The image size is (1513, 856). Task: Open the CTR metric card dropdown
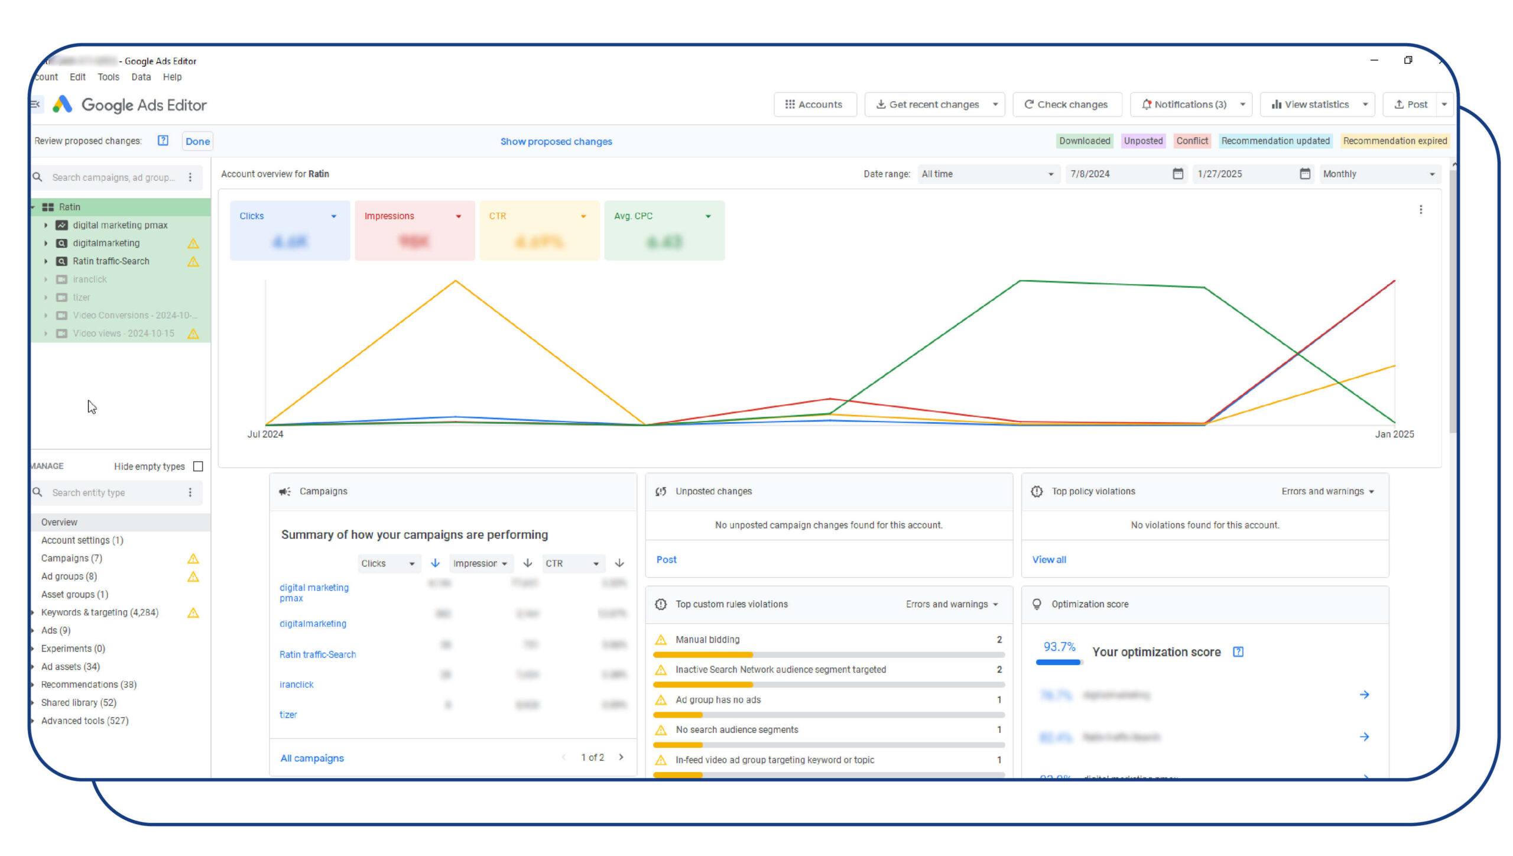click(583, 216)
